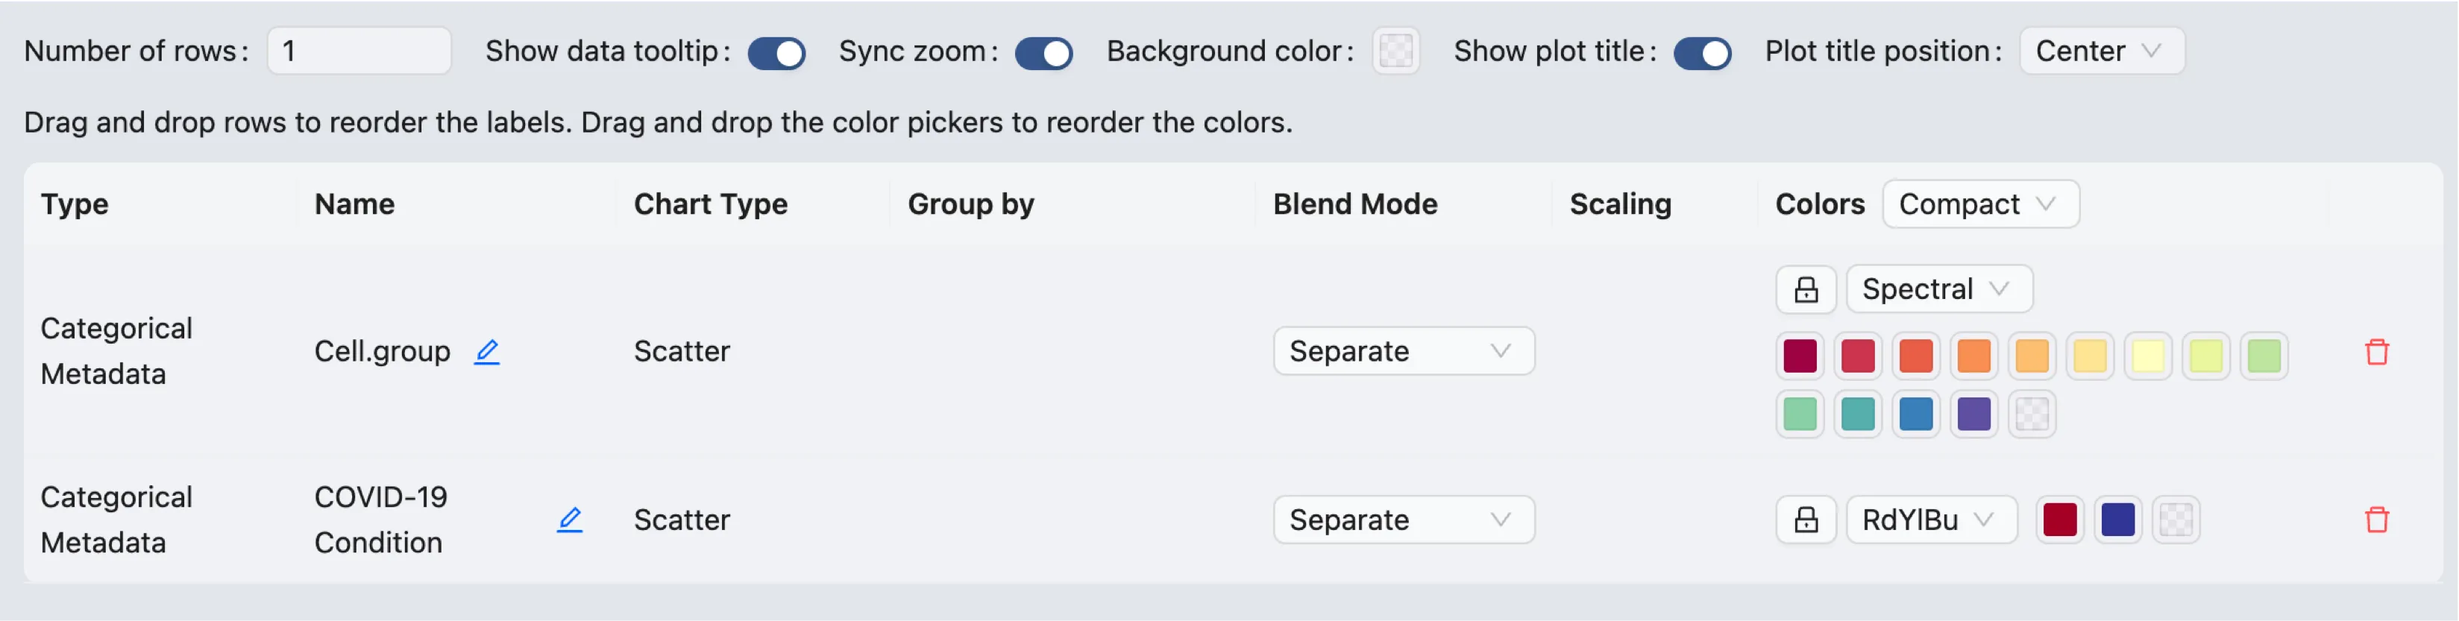Add a color via the empty RdYlBu swatch
Screen dimensions: 2459x621
2176,520
